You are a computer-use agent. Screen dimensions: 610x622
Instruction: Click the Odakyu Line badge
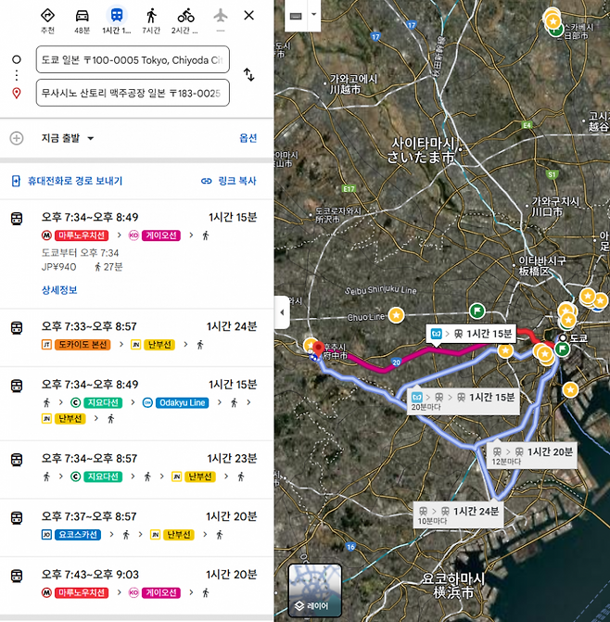[182, 402]
